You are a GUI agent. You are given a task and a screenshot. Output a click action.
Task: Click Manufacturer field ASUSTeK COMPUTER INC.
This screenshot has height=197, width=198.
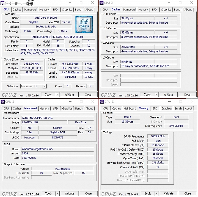coord(57,118)
